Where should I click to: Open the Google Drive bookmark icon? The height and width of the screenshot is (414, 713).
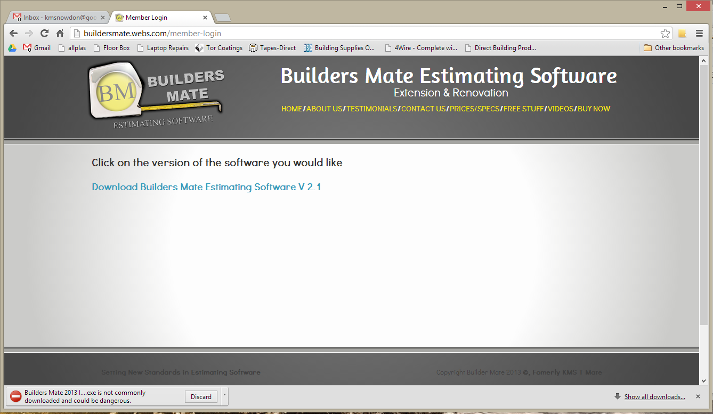(x=12, y=48)
